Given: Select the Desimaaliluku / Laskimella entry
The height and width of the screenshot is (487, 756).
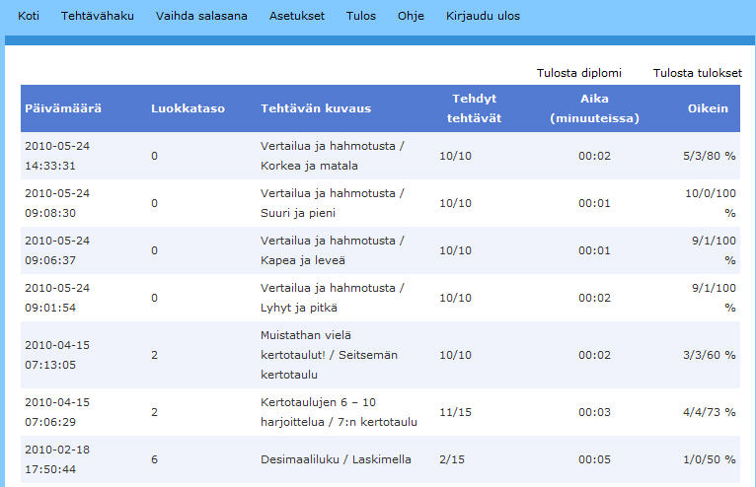Looking at the screenshot, I should click(336, 459).
